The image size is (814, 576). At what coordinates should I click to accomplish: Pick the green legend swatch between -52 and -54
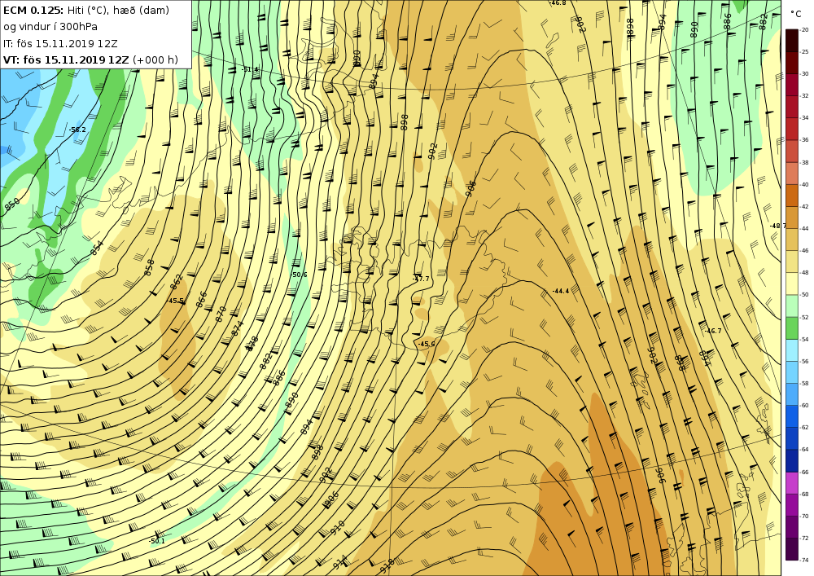[792, 328]
